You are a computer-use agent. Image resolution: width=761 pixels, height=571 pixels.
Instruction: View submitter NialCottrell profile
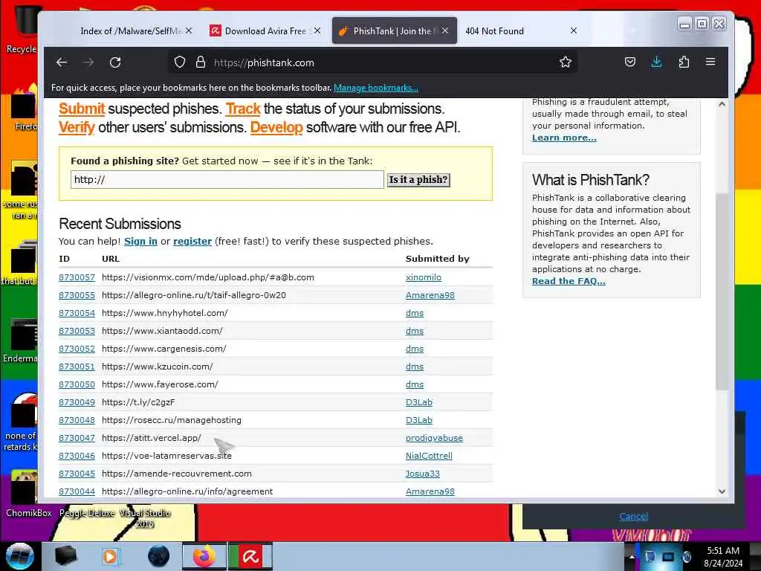(x=429, y=456)
